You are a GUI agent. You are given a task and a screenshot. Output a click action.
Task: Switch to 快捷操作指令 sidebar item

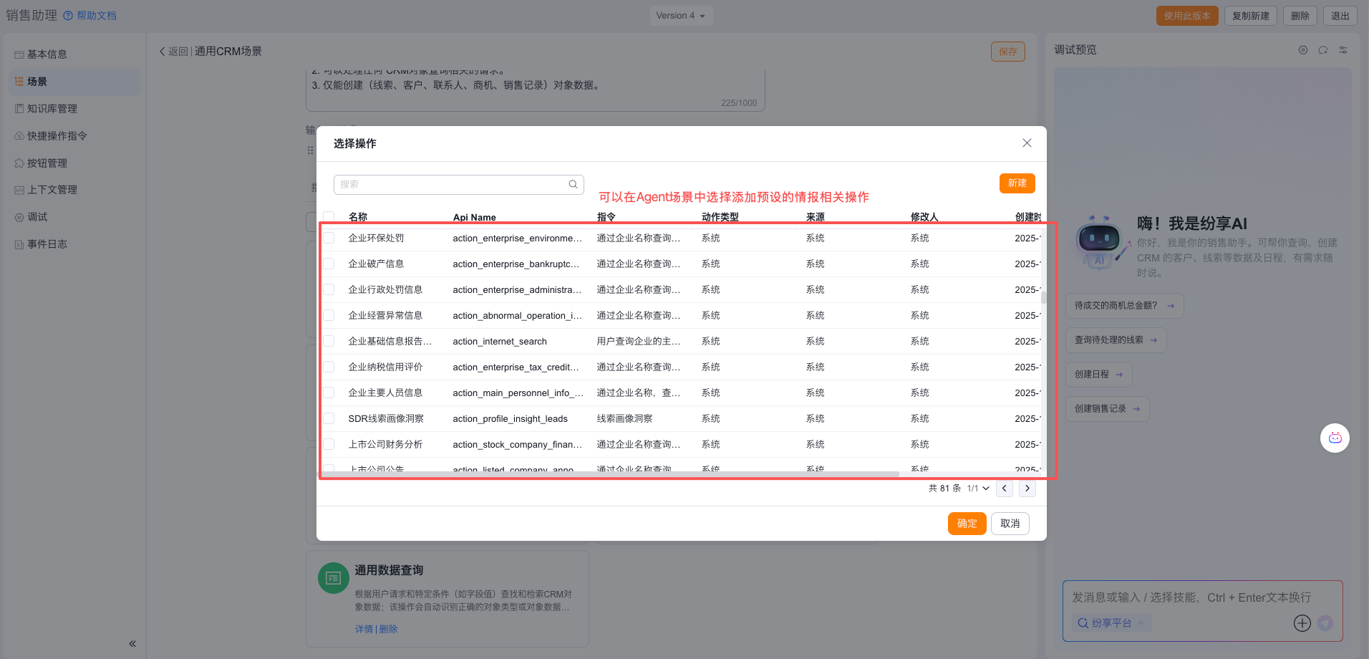coord(57,136)
